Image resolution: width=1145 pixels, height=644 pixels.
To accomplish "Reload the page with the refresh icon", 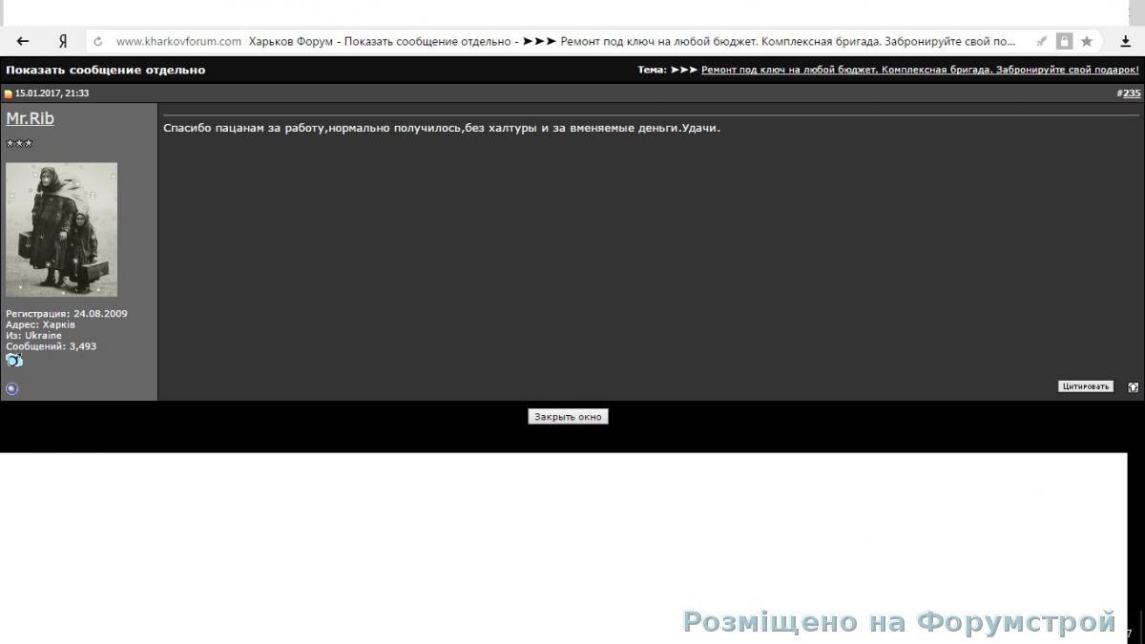I will [97, 41].
